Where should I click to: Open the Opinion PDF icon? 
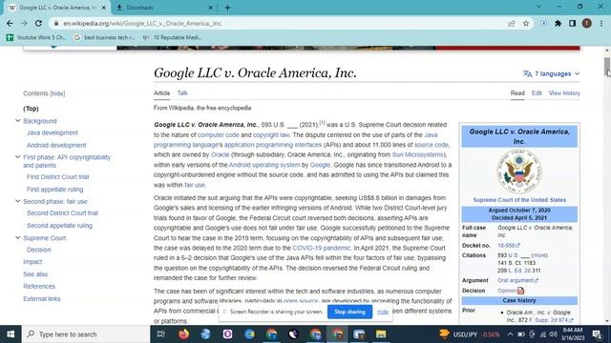tap(520, 291)
